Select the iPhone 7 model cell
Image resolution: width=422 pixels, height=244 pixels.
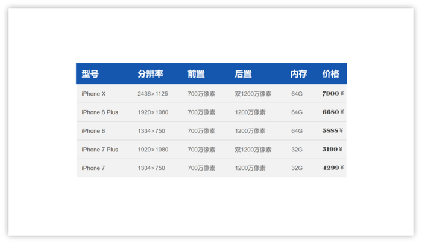tap(93, 168)
